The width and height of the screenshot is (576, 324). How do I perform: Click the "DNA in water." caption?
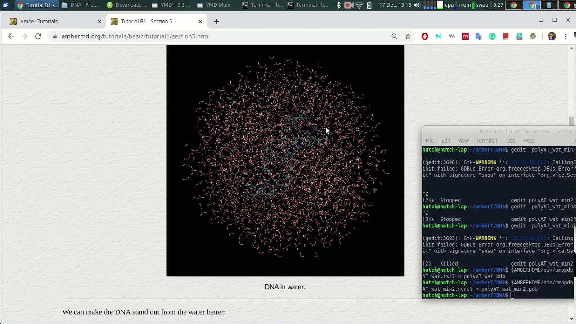pyautogui.click(x=285, y=287)
